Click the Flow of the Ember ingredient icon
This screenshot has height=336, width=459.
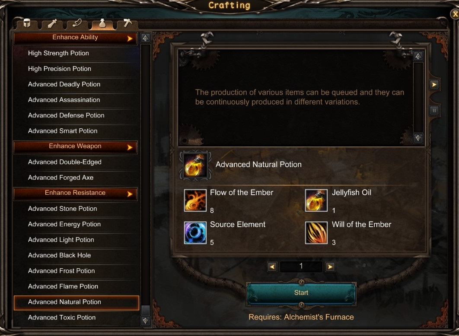coord(195,200)
